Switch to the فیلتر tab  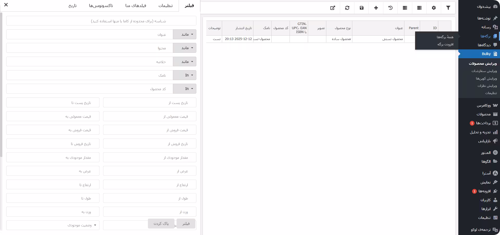tap(189, 6)
